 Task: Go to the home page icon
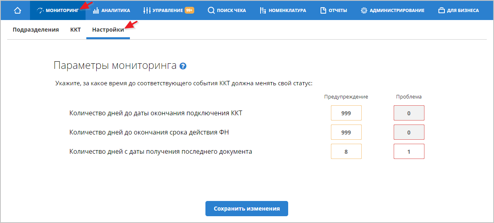(x=17, y=10)
